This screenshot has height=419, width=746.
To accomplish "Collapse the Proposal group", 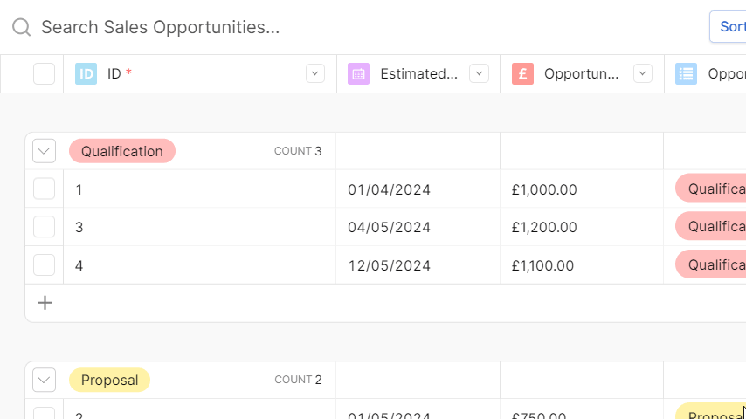I will coord(45,380).
